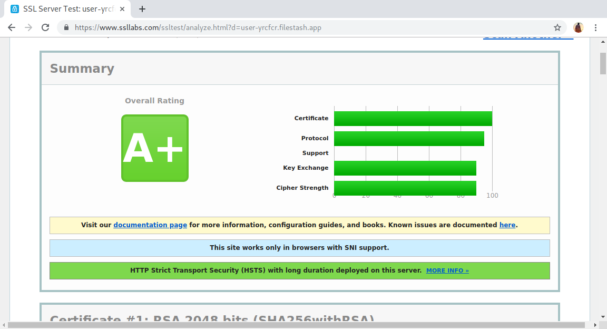Click the A+ overall rating badge

155,148
